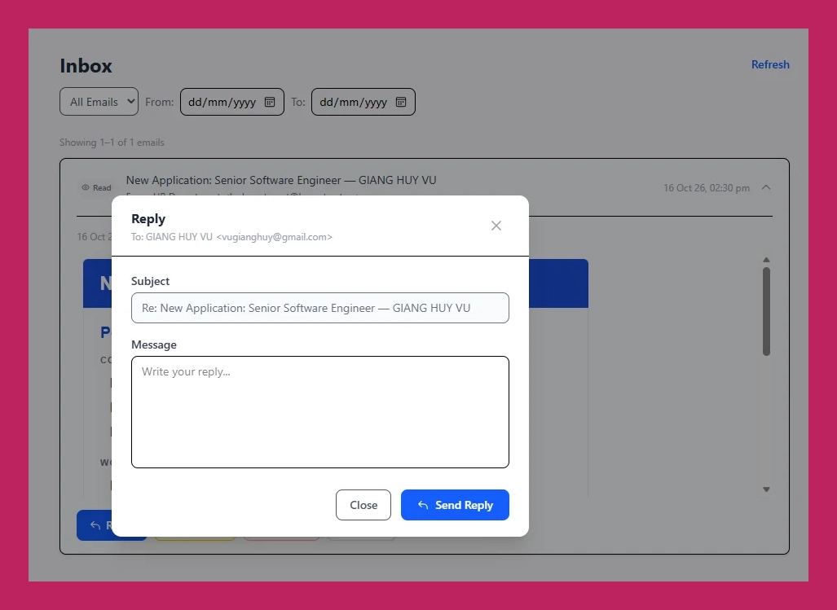The image size is (837, 610).
Task: Close the Reply dialog with the X icon
Action: coord(496,226)
